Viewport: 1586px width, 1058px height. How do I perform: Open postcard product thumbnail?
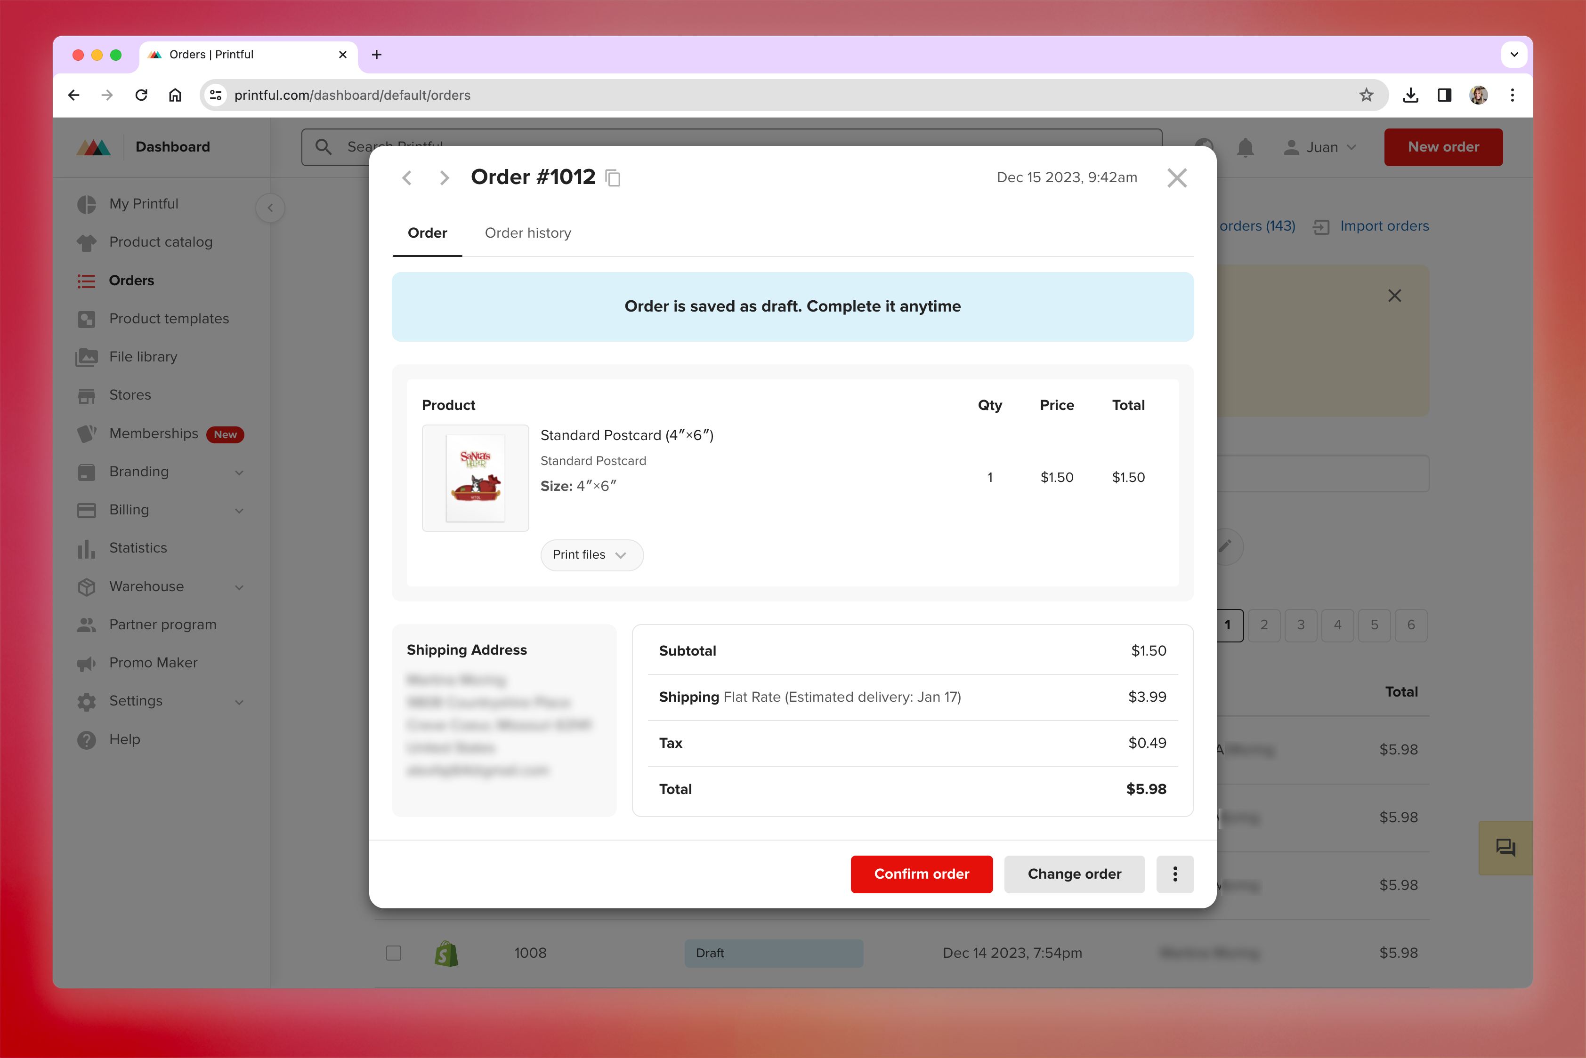tap(475, 478)
